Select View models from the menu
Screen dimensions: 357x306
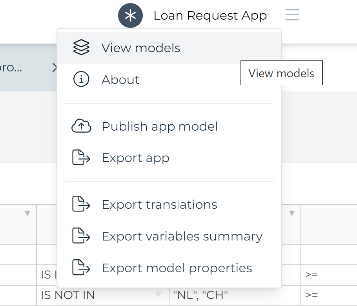pyautogui.click(x=140, y=48)
